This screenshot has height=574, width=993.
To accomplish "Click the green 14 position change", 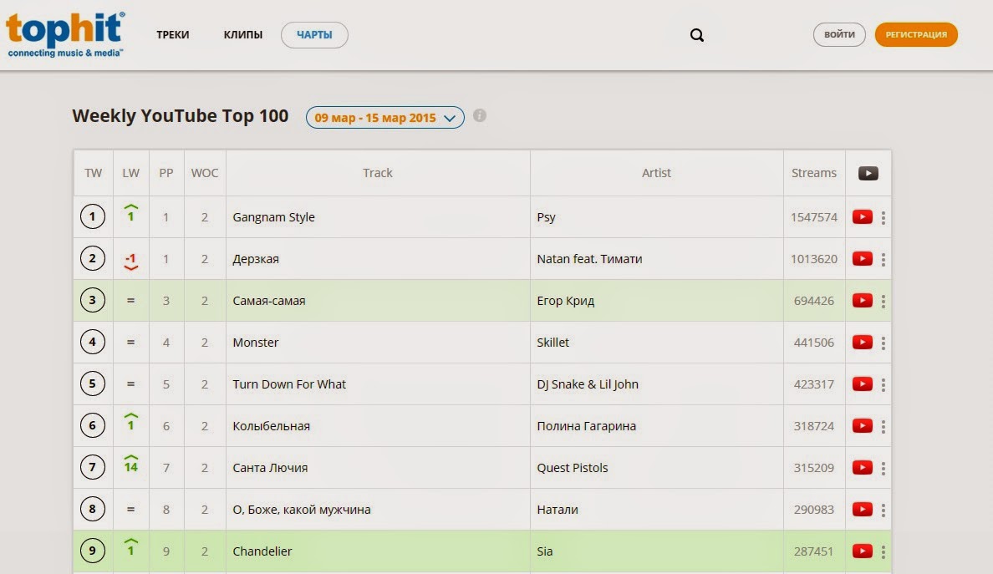I will 130,464.
